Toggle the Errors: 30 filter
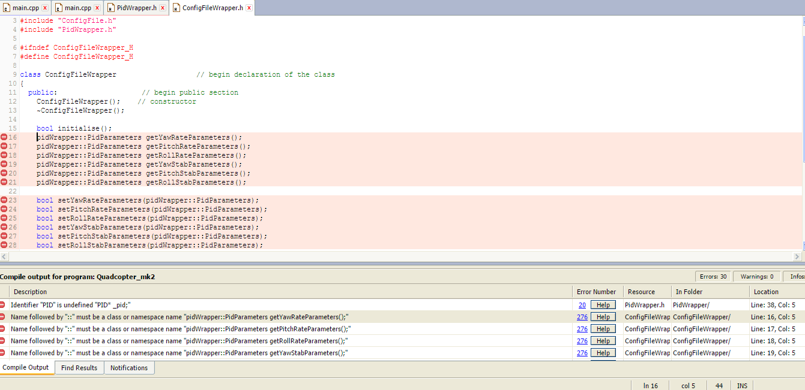This screenshot has width=805, height=390. pos(713,277)
